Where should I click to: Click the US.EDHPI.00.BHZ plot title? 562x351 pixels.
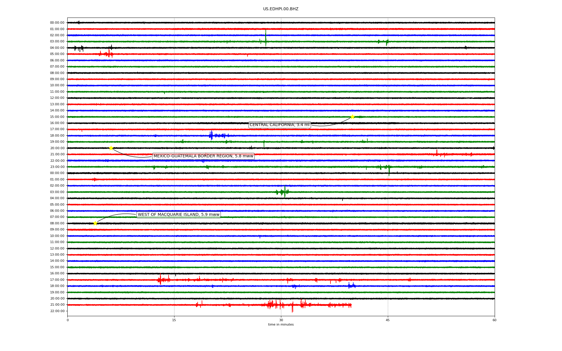pyautogui.click(x=280, y=9)
